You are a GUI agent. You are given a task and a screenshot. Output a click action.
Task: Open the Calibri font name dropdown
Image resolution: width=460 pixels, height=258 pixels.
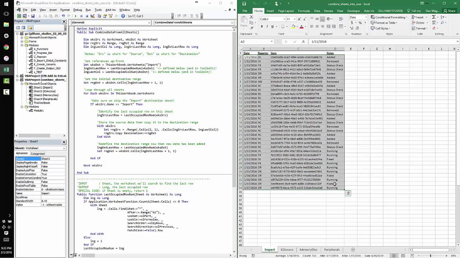[284, 19]
